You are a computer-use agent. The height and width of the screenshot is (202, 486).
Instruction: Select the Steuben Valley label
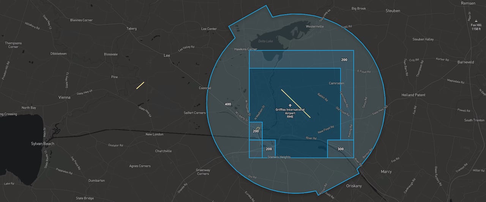pyautogui.click(x=423, y=39)
